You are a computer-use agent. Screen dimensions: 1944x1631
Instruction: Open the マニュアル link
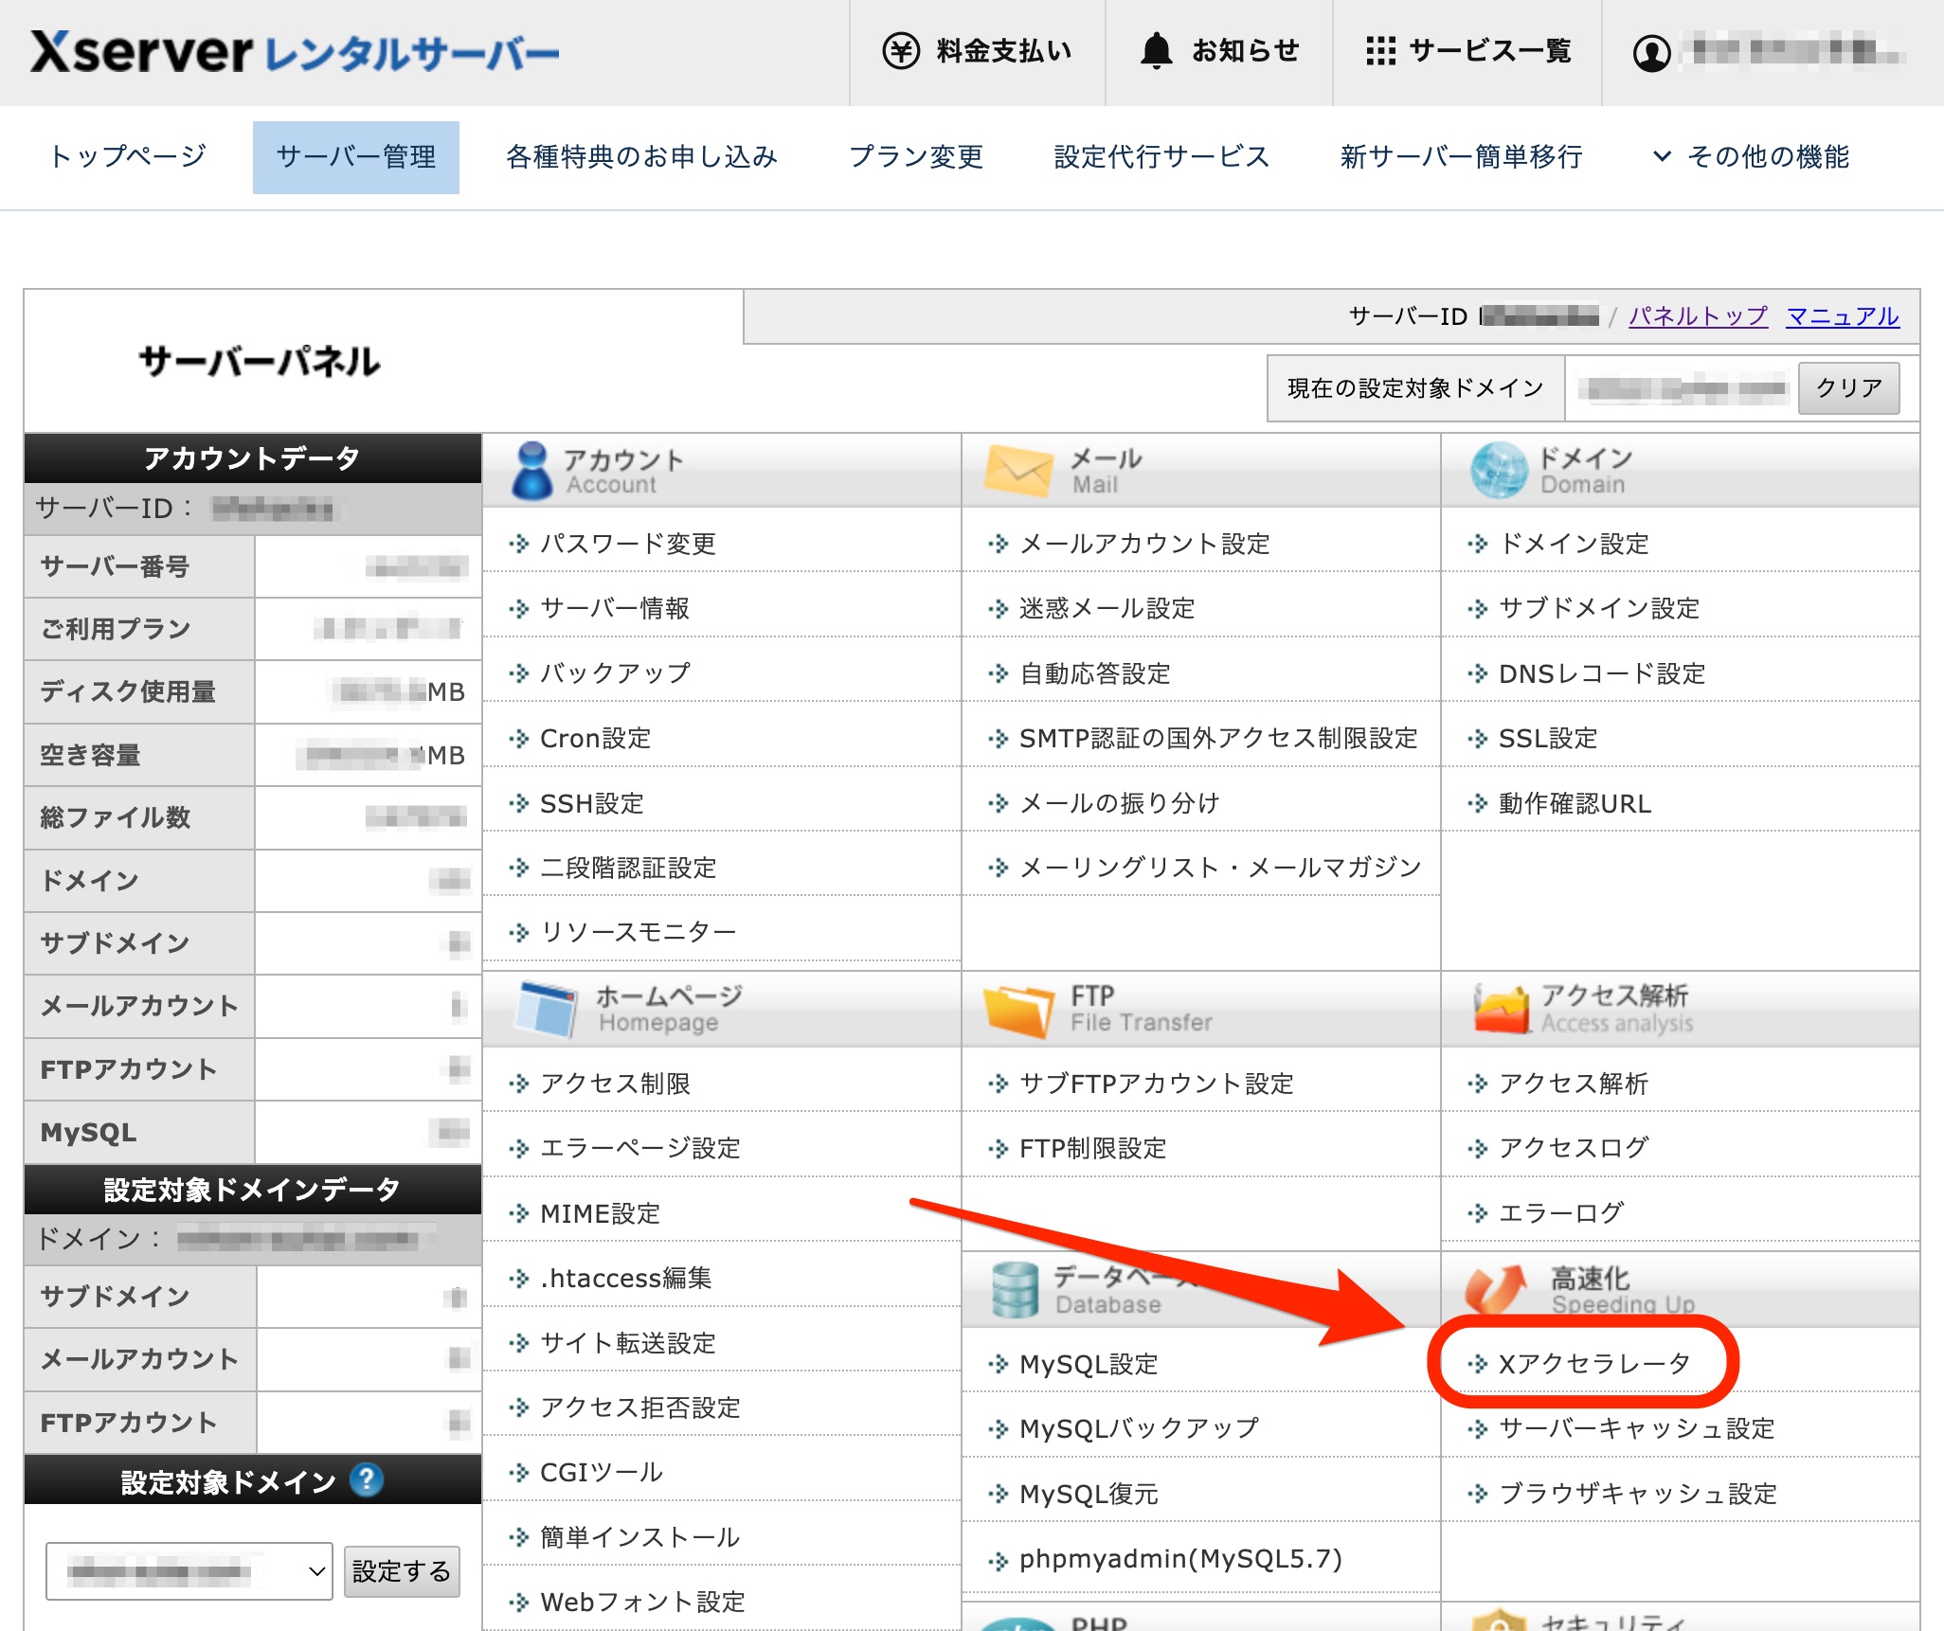1842,316
